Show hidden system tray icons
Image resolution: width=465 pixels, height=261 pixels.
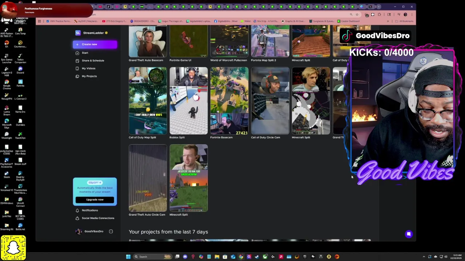tap(424, 257)
